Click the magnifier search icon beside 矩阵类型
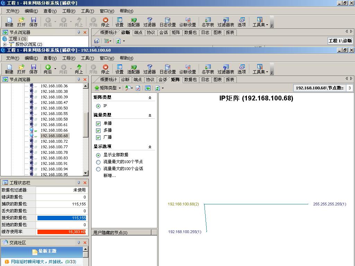 pos(128,88)
